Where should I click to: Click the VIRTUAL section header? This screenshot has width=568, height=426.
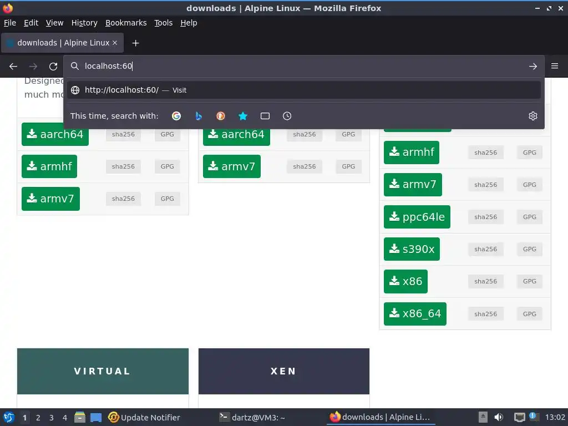(x=103, y=371)
